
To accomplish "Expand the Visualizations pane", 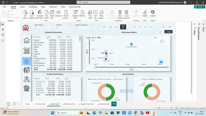I will point(199,24).
